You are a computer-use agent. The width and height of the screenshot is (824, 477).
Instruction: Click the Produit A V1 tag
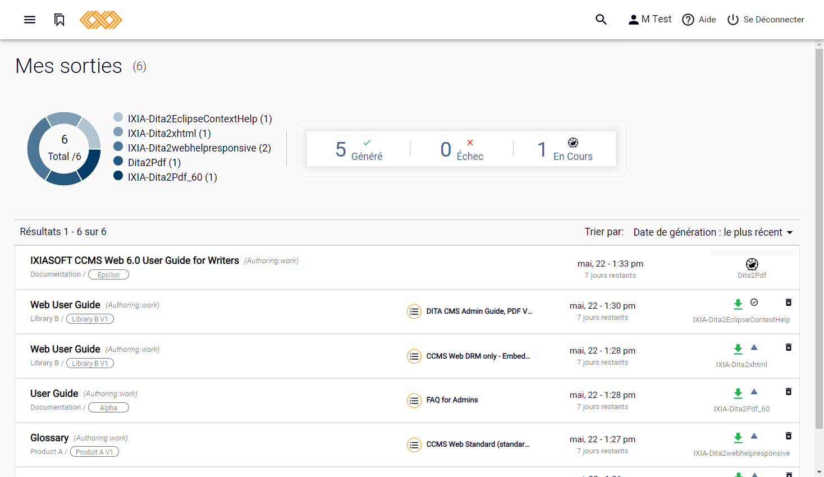tap(94, 452)
